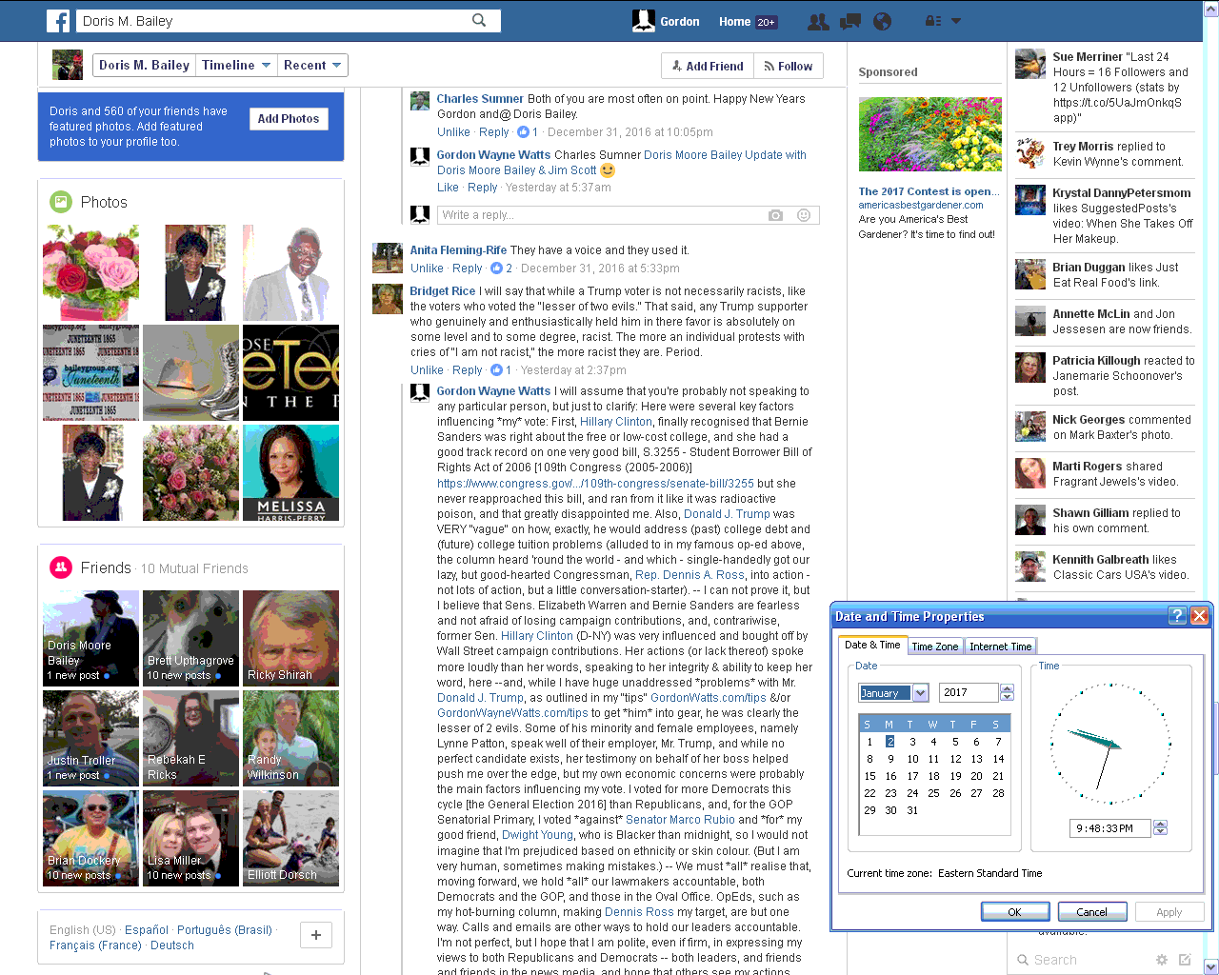Image resolution: width=1219 pixels, height=975 pixels.
Task: Open the month dropdown showing January
Action: click(920, 693)
